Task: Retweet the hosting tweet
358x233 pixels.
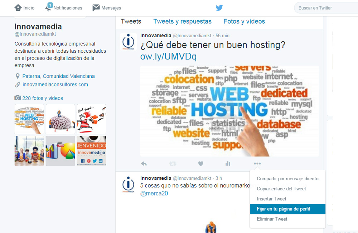Action: (173, 163)
